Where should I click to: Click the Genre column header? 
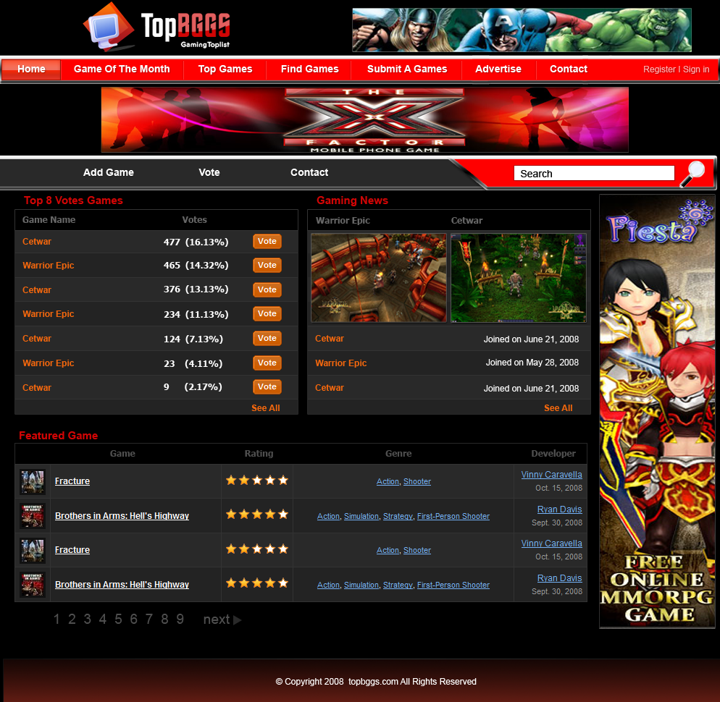coord(398,453)
